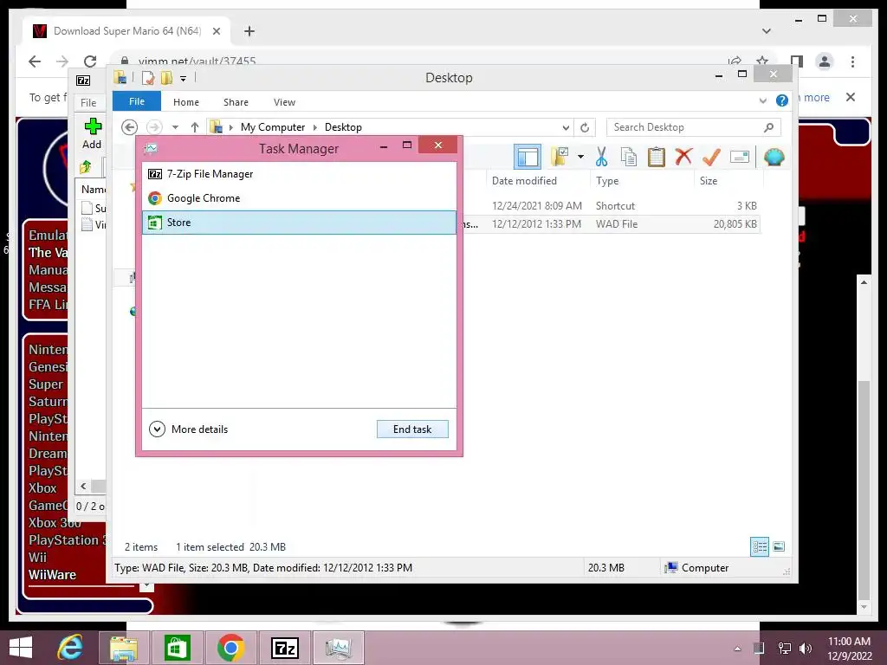Go up one folder level in Explorer
The image size is (887, 665).
(195, 127)
